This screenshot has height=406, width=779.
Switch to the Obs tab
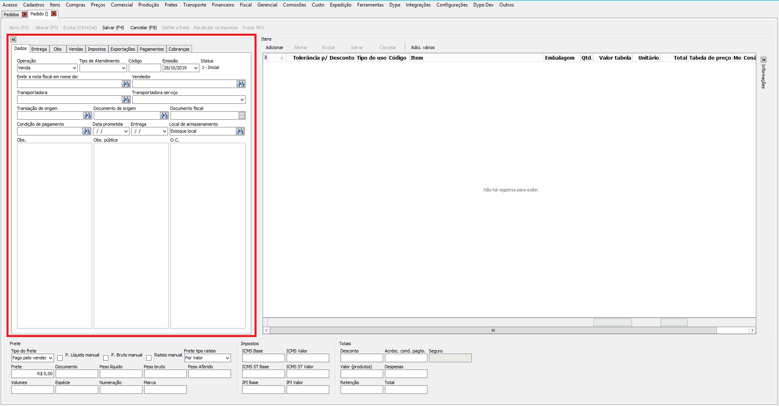click(58, 49)
